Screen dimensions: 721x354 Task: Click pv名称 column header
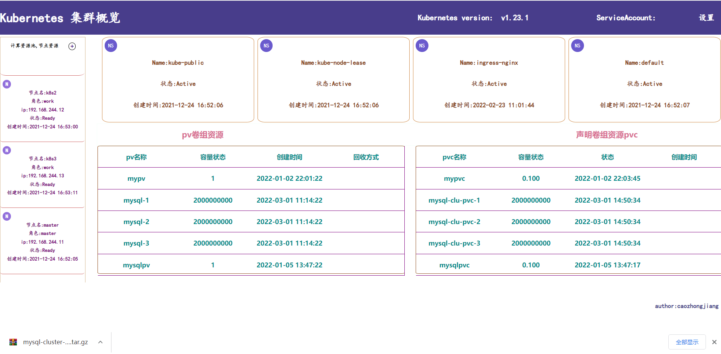pos(136,157)
